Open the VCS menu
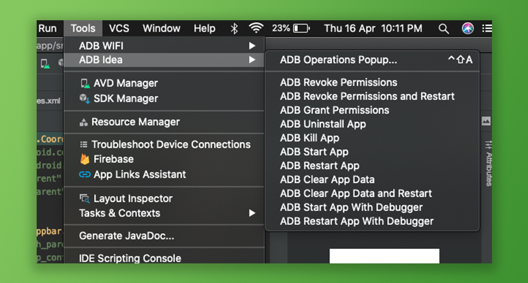The width and height of the screenshot is (528, 283). (119, 28)
